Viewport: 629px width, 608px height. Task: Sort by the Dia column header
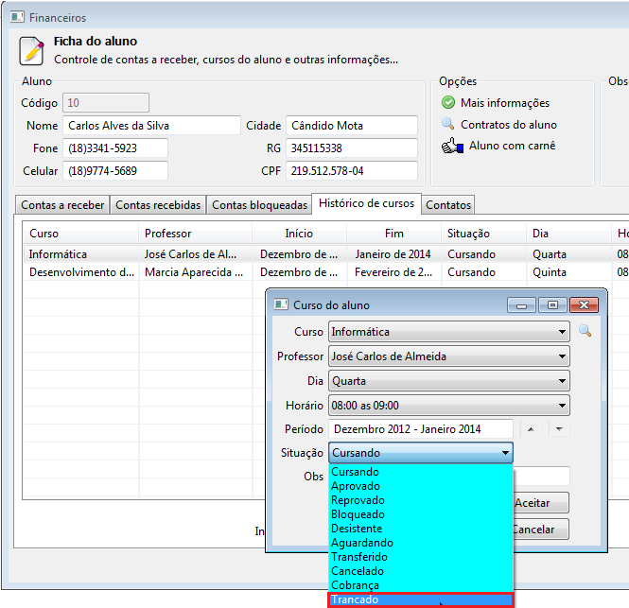coord(568,233)
